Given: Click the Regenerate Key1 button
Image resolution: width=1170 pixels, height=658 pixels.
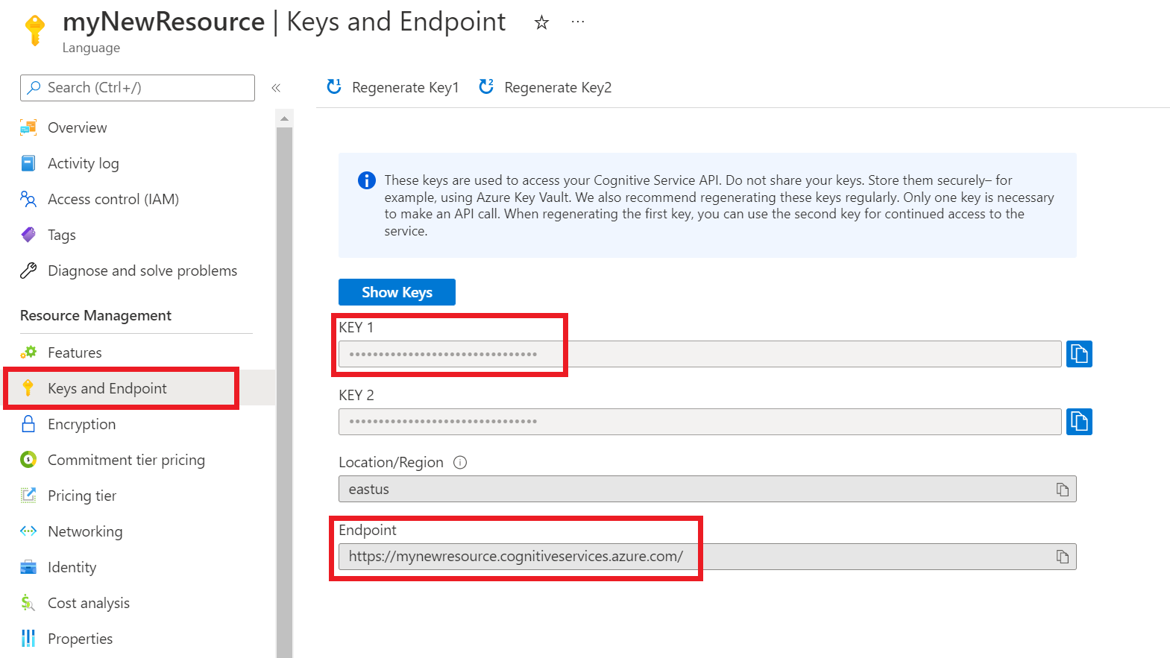Looking at the screenshot, I should [x=393, y=88].
